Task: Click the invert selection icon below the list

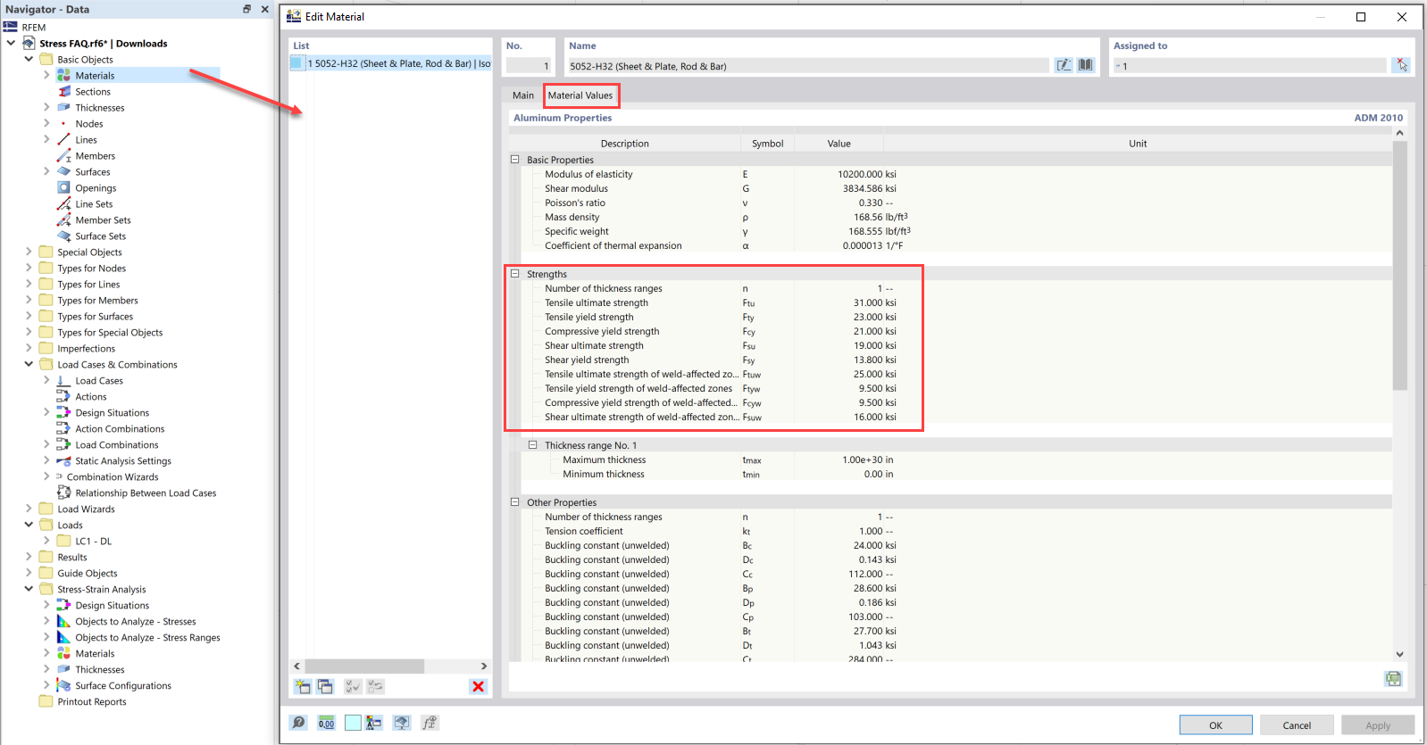Action: [375, 686]
